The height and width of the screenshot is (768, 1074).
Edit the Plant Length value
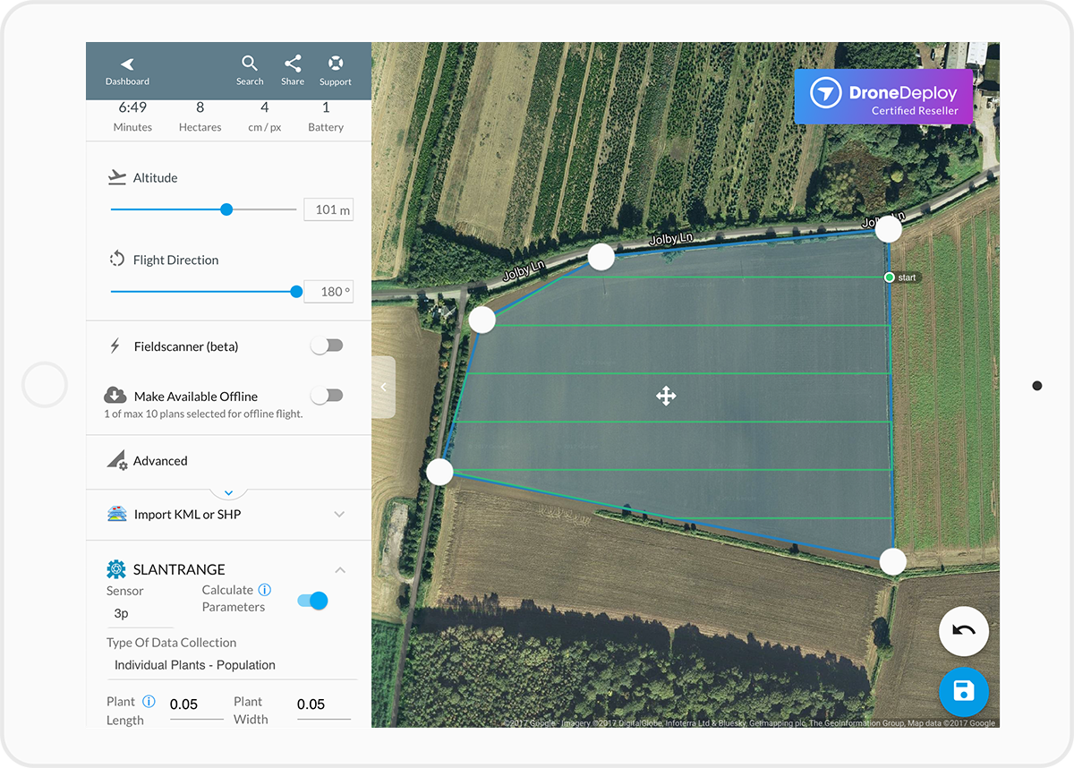(x=196, y=705)
